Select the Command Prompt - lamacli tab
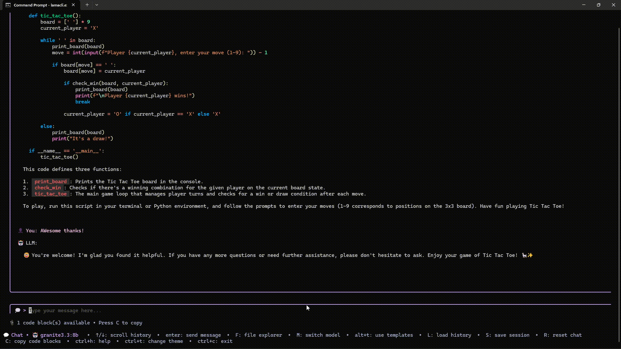The image size is (621, 349). point(40,5)
